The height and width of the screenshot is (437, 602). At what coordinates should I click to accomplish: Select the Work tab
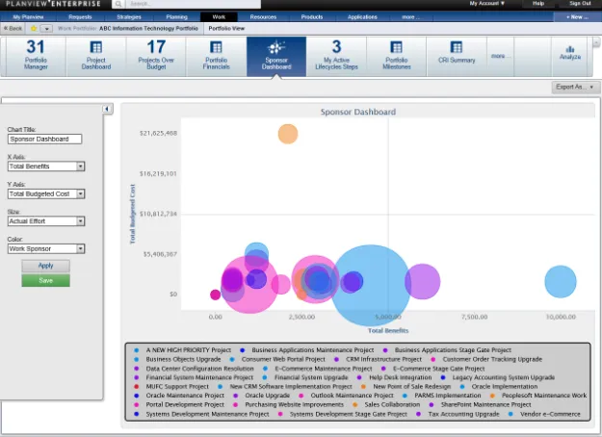(x=219, y=17)
